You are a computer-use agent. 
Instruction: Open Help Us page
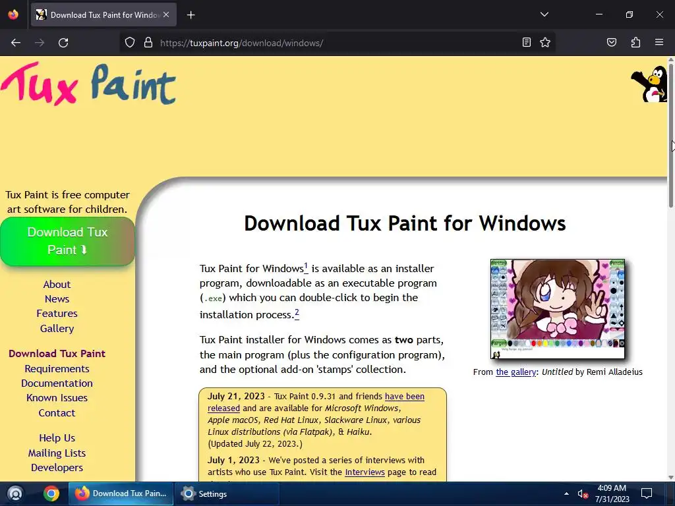(x=57, y=438)
